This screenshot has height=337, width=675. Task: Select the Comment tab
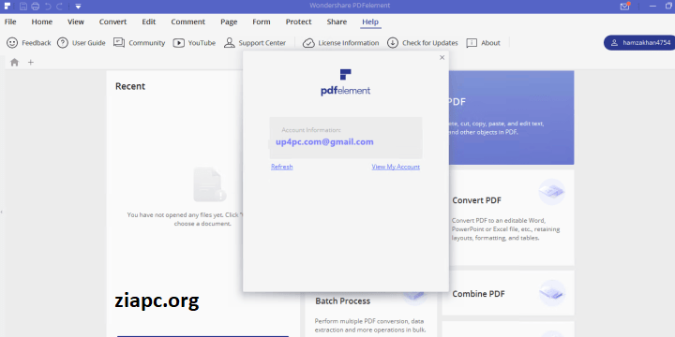pyautogui.click(x=188, y=22)
